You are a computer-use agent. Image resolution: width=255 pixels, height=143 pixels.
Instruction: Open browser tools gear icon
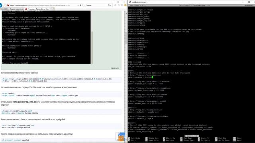[x=122, y=5]
